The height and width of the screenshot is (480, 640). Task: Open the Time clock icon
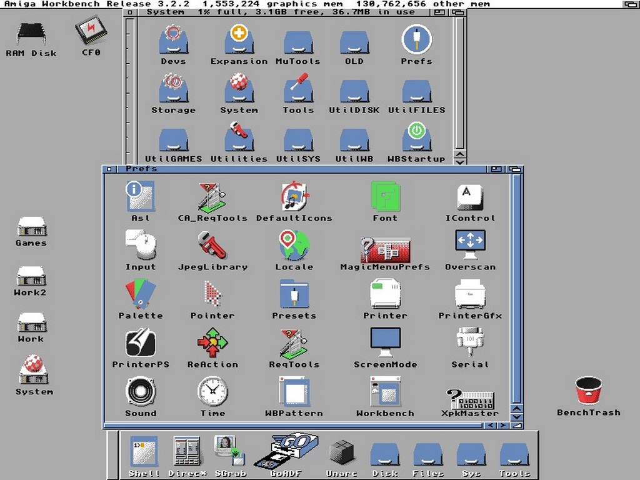point(212,391)
